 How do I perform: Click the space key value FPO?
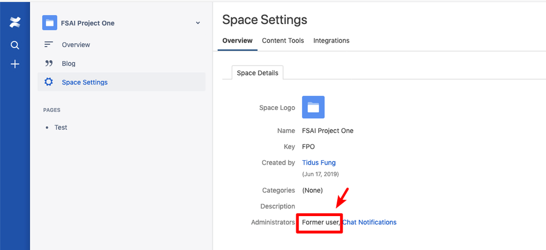tap(308, 147)
